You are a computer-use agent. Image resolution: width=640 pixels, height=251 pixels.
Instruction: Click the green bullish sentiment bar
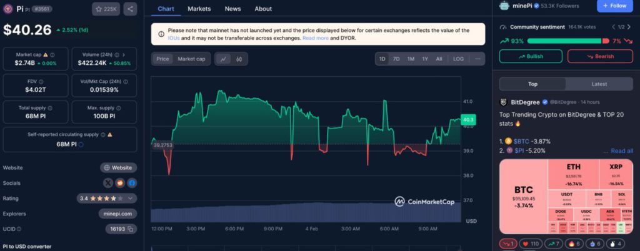pyautogui.click(x=564, y=41)
